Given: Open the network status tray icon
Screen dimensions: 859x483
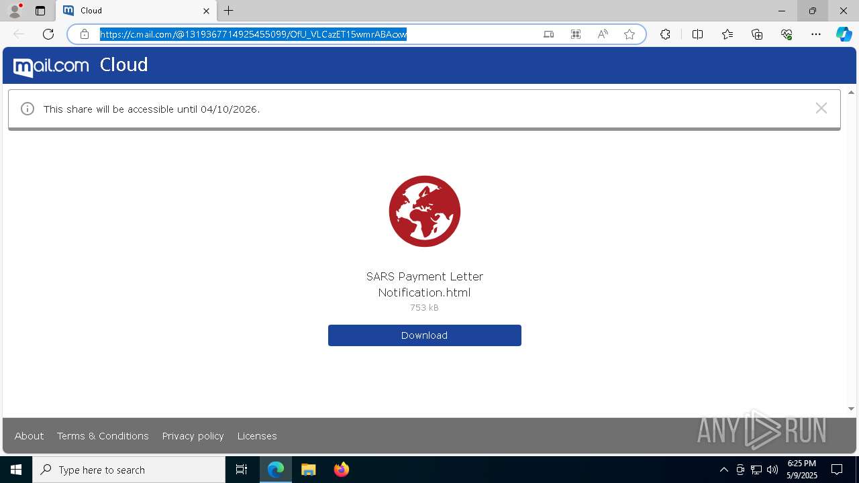Looking at the screenshot, I should [x=756, y=470].
